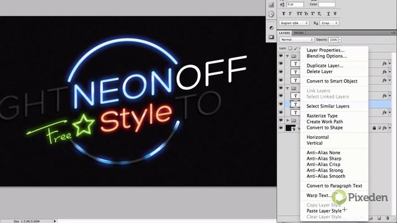Apply Faux Italic in Character panel
The height and width of the screenshot is (223, 397).
[x=290, y=14]
